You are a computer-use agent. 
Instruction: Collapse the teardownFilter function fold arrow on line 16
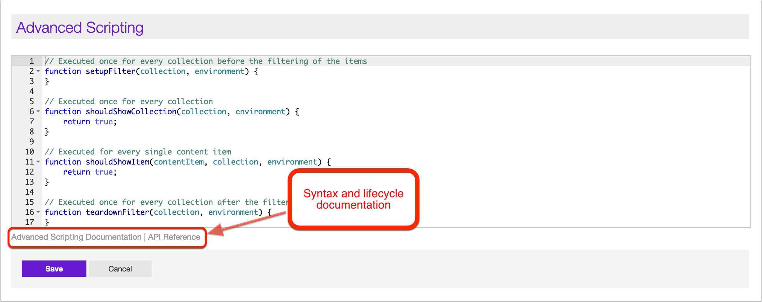(x=38, y=212)
